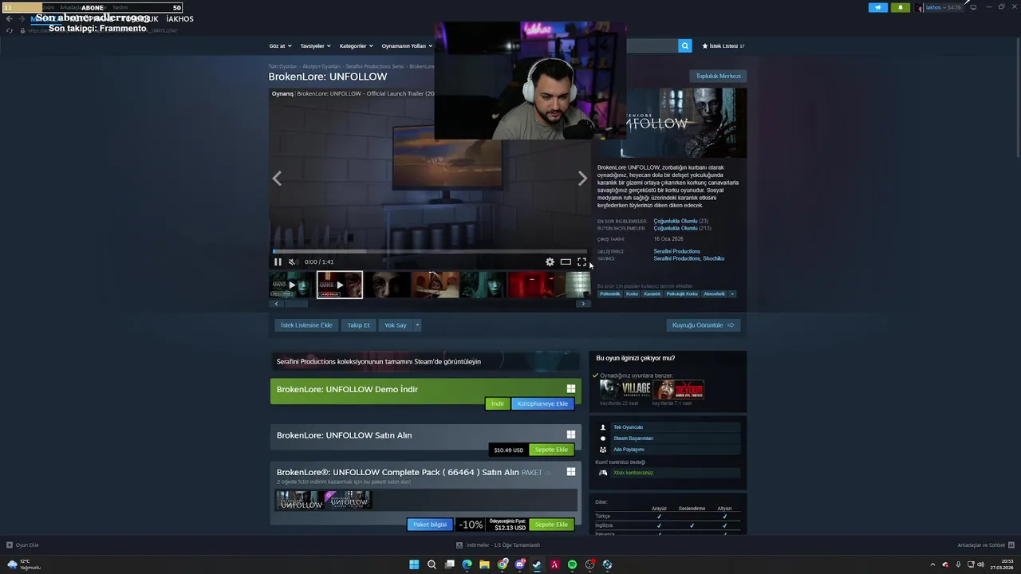The height and width of the screenshot is (574, 1021).
Task: Switch to Discord in taskbar
Action: 519,564
